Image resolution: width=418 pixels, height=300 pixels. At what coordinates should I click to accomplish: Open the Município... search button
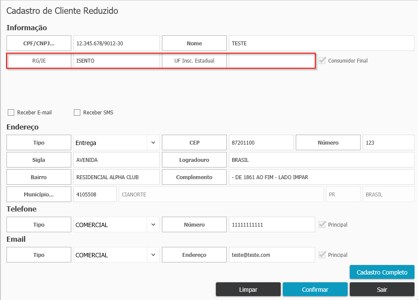click(39, 194)
